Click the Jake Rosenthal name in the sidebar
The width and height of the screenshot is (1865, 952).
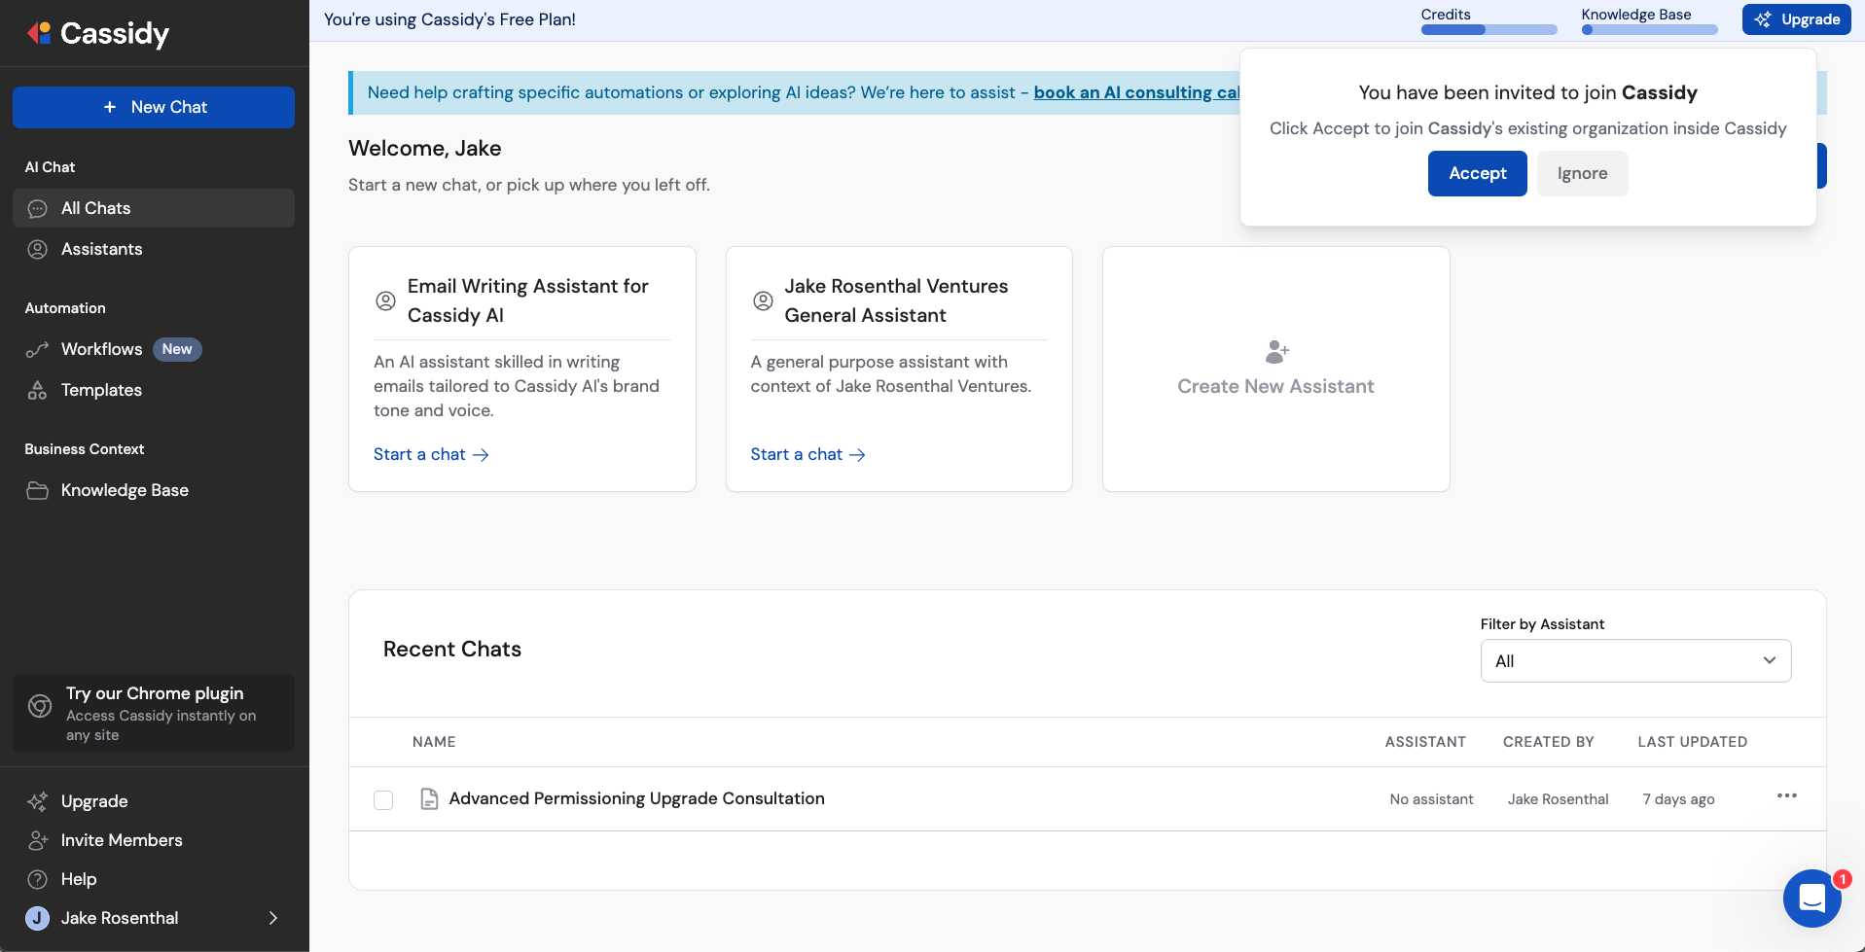point(120,919)
